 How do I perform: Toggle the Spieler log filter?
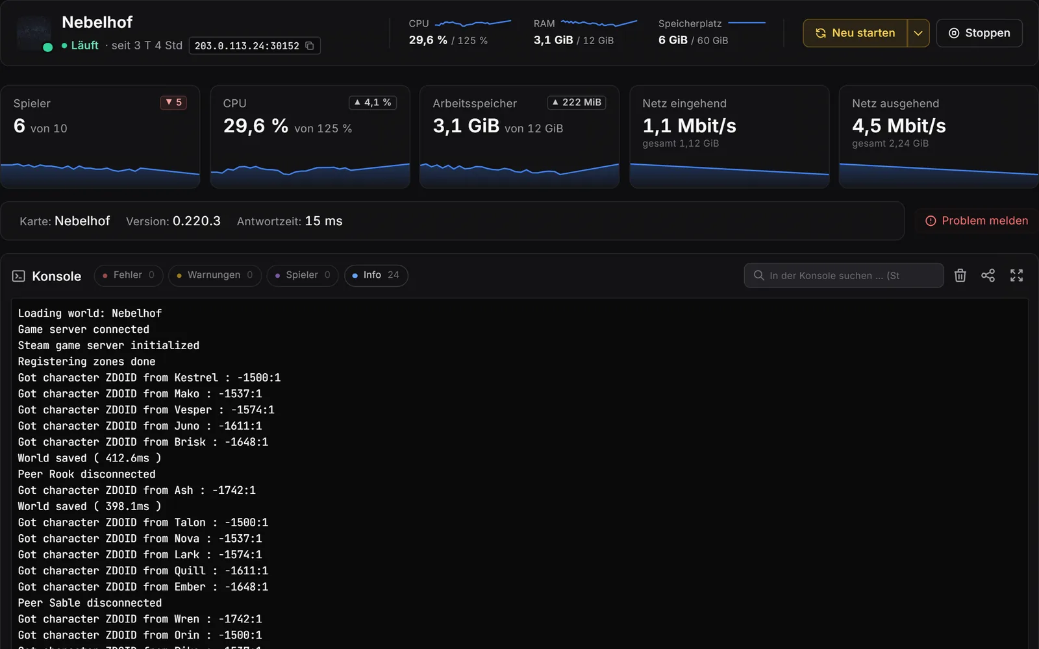coord(303,275)
